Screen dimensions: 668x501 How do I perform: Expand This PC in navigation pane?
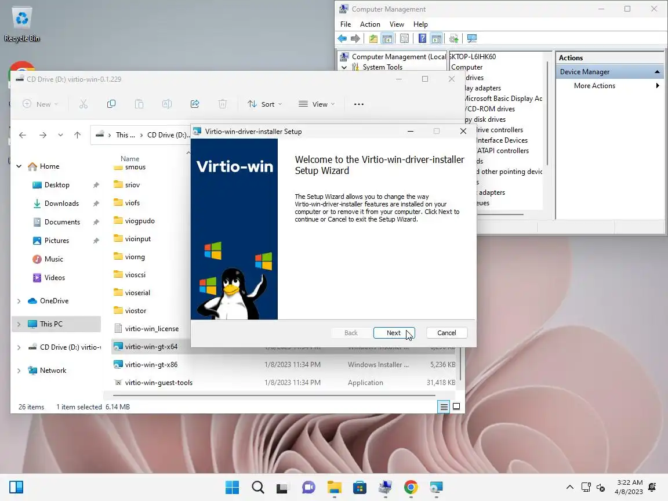pyautogui.click(x=19, y=324)
